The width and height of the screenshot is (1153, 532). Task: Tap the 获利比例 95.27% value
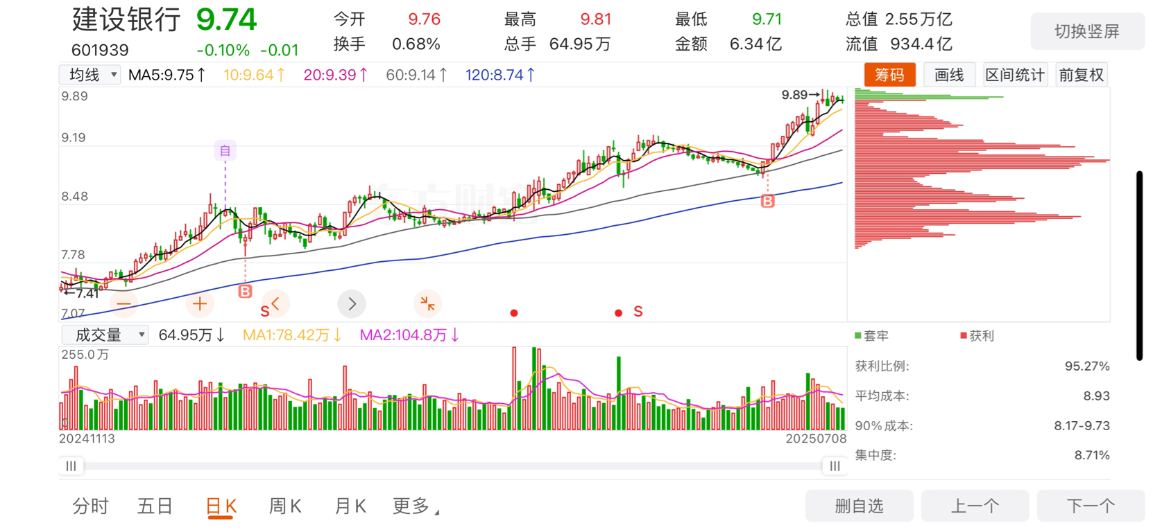(x=1087, y=366)
